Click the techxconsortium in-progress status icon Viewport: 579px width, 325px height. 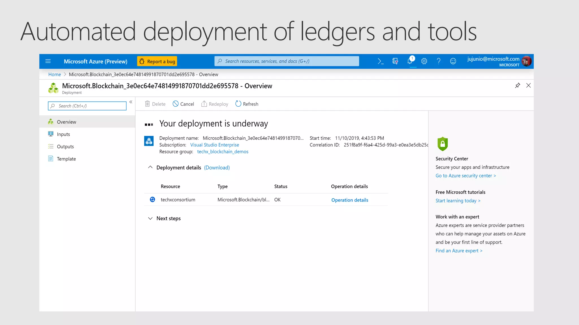coord(152,199)
